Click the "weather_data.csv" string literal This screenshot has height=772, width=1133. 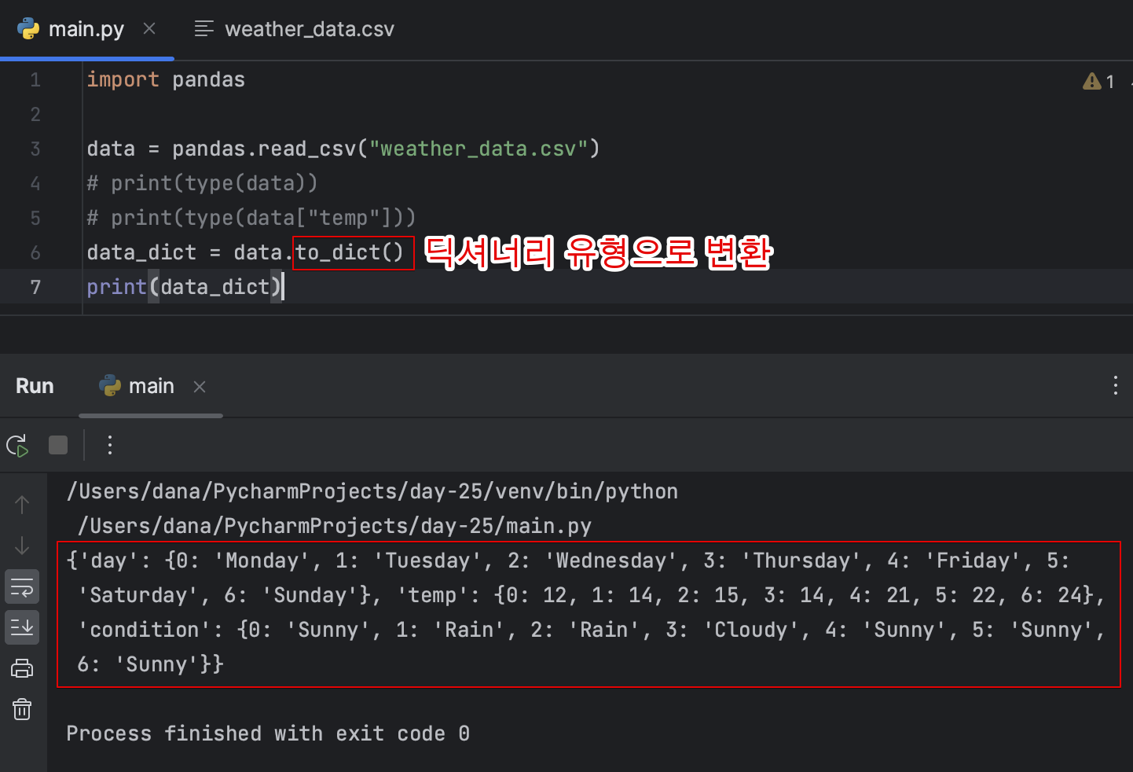pyautogui.click(x=478, y=149)
